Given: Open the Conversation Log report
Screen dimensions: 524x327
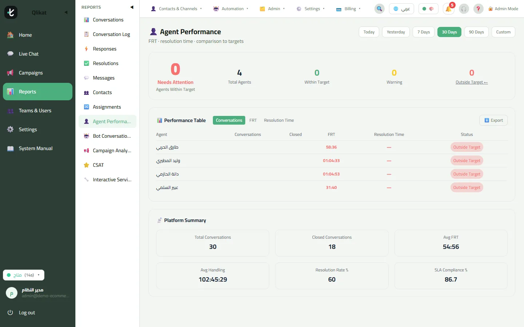Looking at the screenshot, I should click(107, 34).
